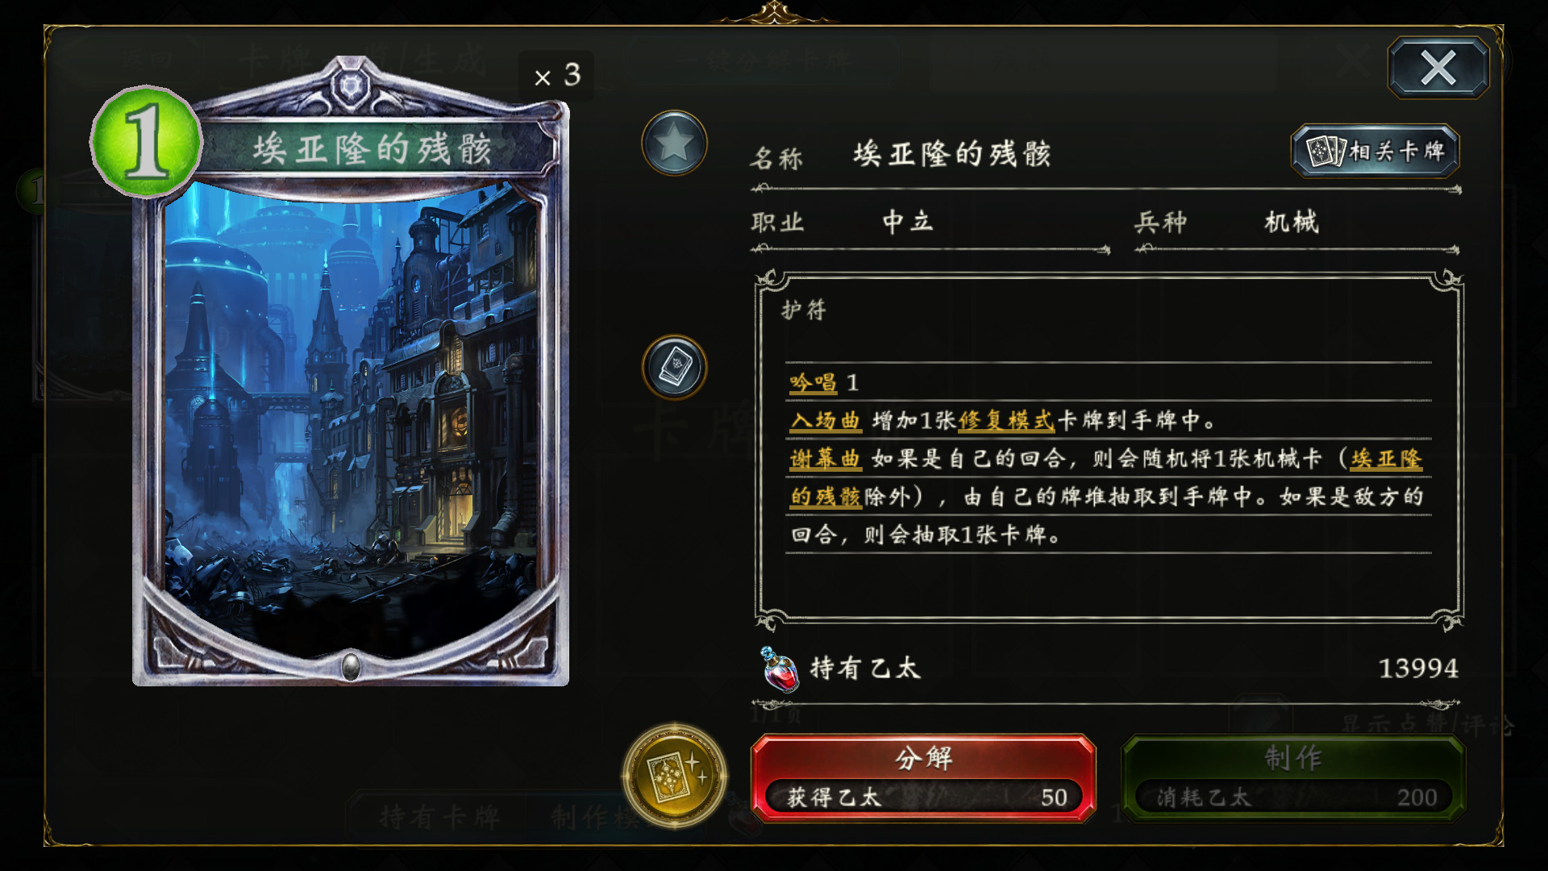Click the star favorite icon
Screen dimensions: 1548x871
coord(674,144)
